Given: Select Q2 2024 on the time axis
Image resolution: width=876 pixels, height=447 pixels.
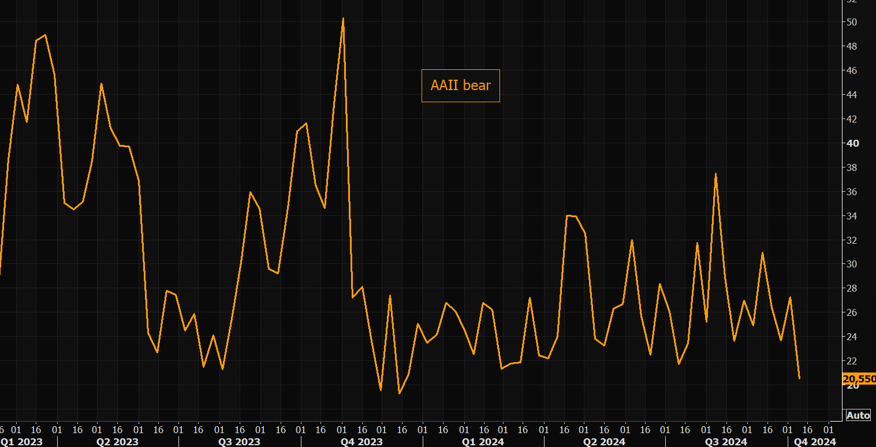Looking at the screenshot, I should point(604,442).
